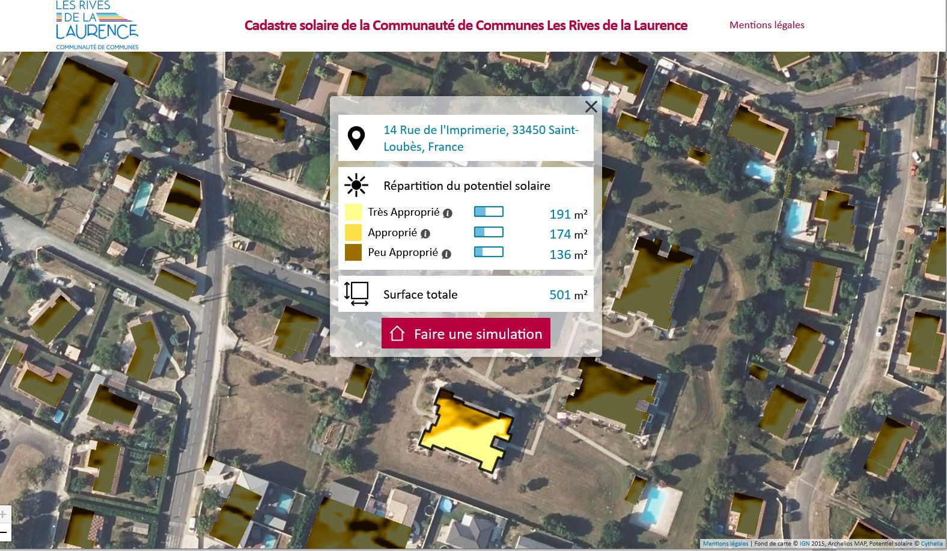Click the Faire une simulation button
947x551 pixels.
(x=466, y=333)
